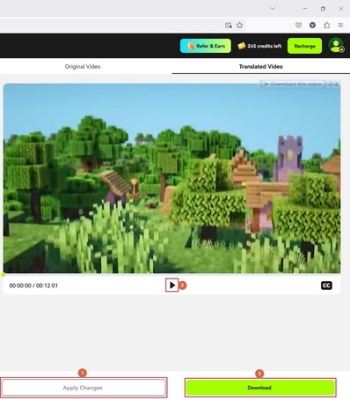
Task: Toggle closed captions with CC button
Action: [326, 286]
